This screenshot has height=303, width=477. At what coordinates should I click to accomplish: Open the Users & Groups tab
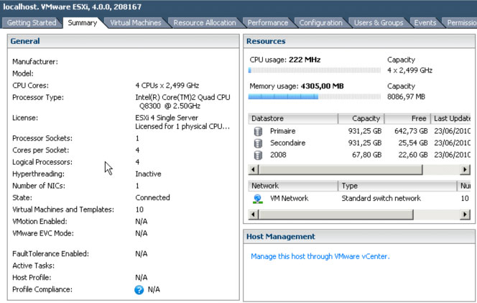(379, 23)
